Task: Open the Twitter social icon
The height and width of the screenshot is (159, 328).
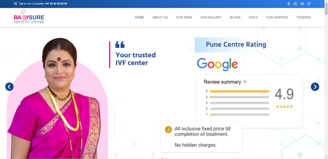Action: (x=309, y=3)
